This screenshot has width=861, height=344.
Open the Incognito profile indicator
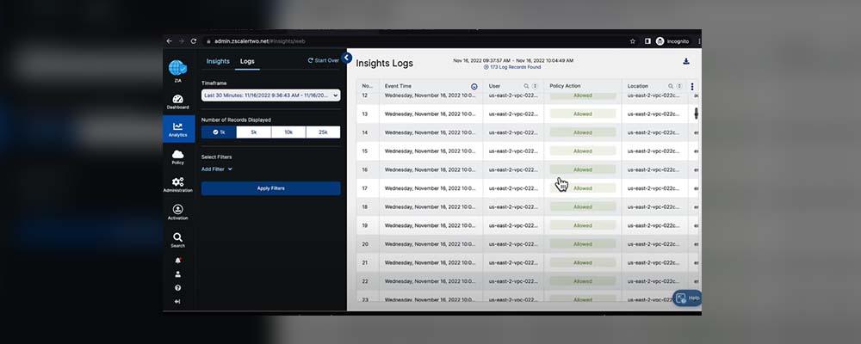(672, 41)
